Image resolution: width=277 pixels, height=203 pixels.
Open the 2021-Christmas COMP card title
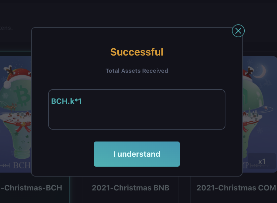click(x=237, y=188)
